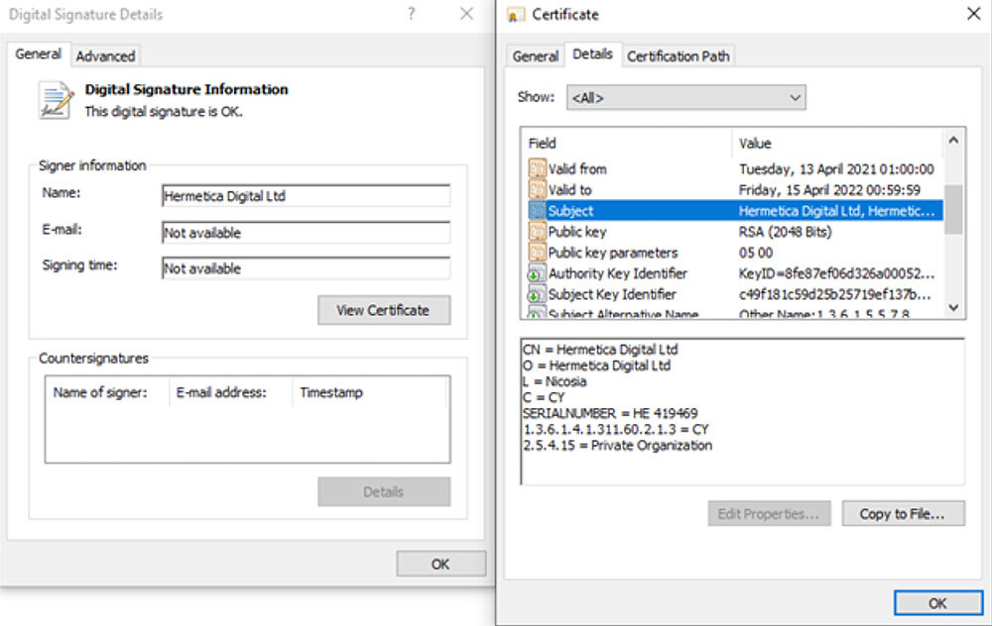This screenshot has height=626, width=992.
Task: Click the Timestamp column header
Action: pos(331,392)
